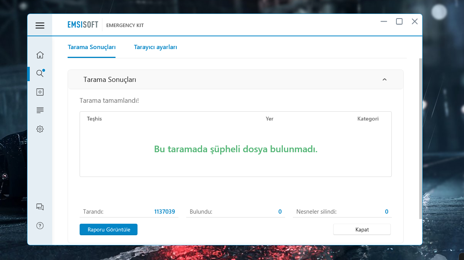Open the Scan magnifier icon in sidebar
Image resolution: width=464 pixels, height=260 pixels.
tap(40, 73)
